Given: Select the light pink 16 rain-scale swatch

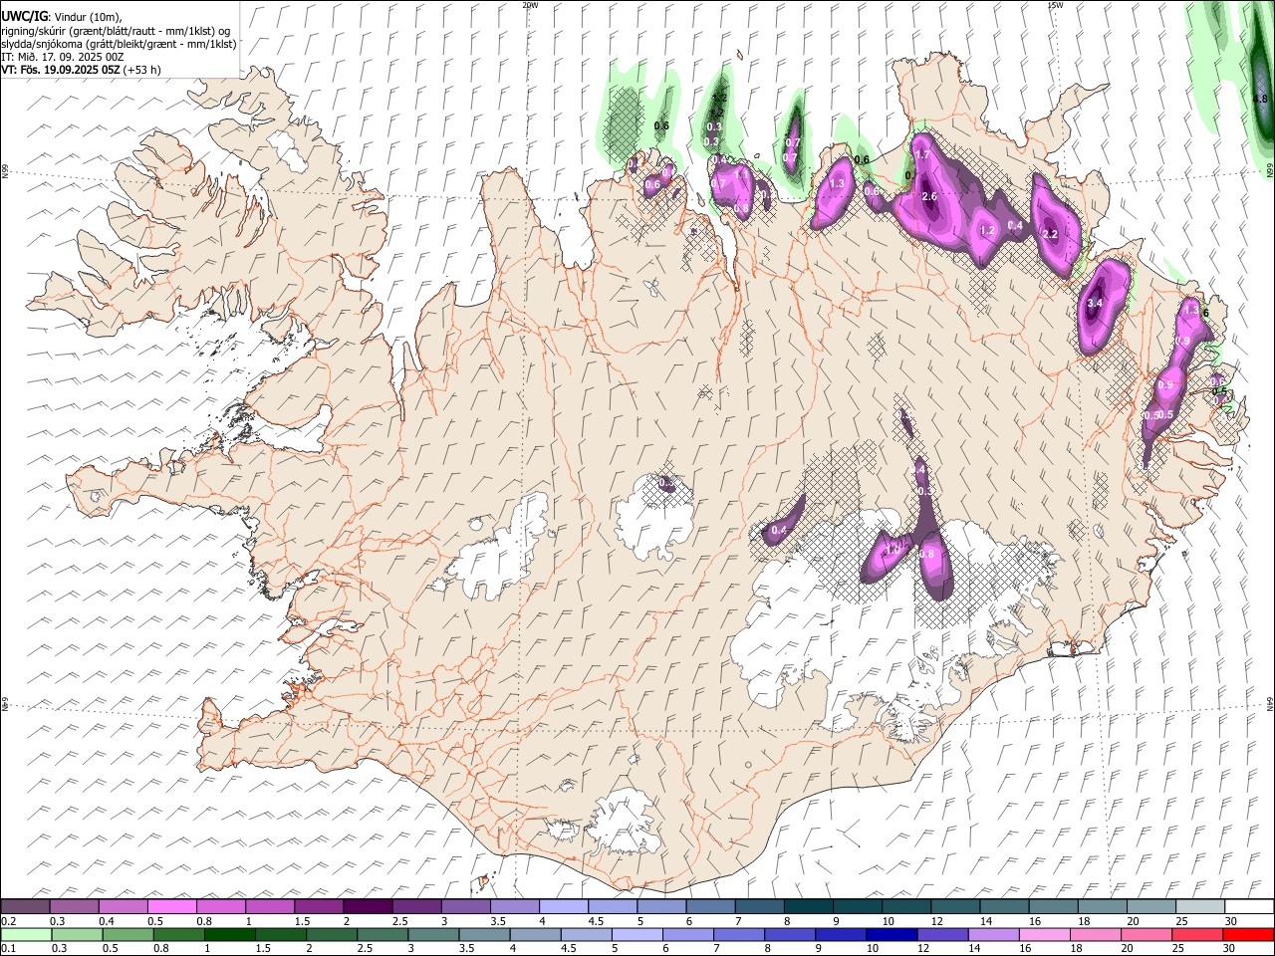Looking at the screenshot, I should coord(1043,934).
